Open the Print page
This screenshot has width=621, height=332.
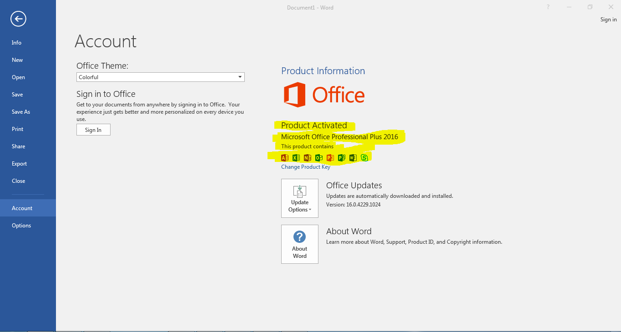(x=28, y=129)
